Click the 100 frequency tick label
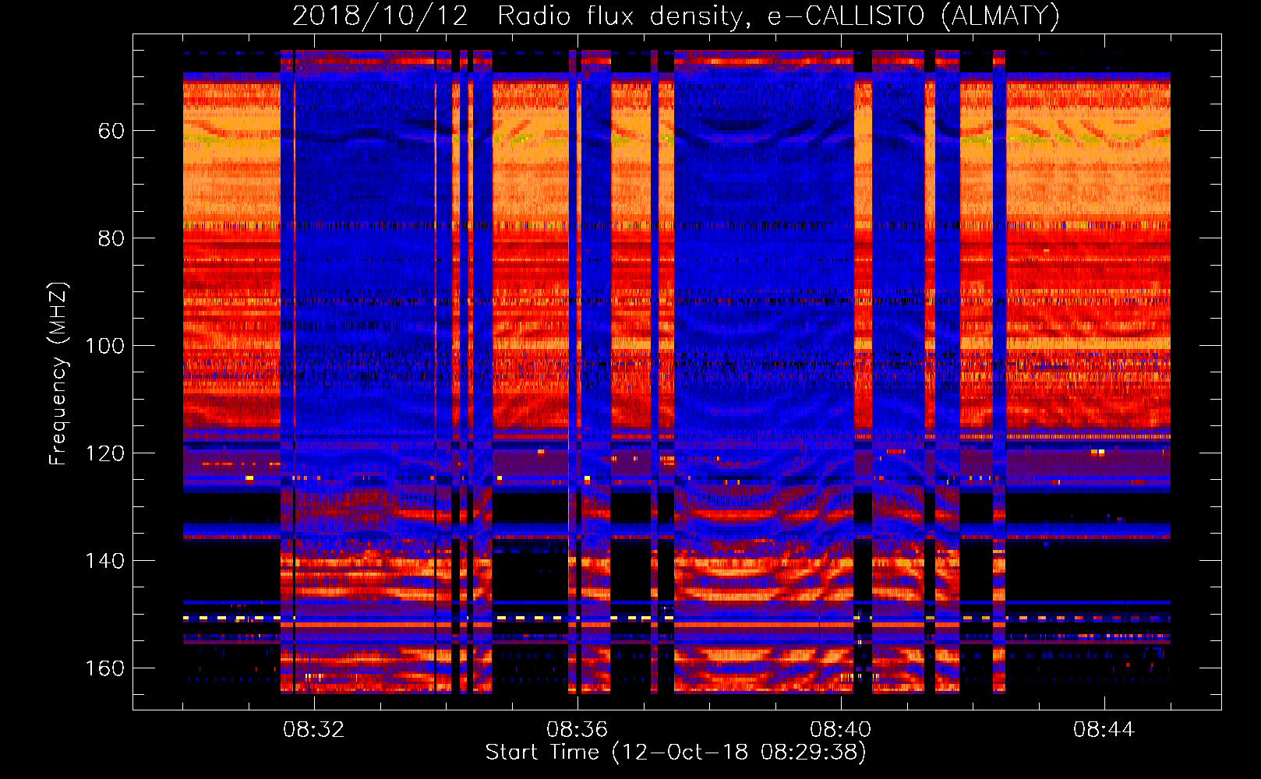This screenshot has width=1261, height=779. click(x=104, y=346)
